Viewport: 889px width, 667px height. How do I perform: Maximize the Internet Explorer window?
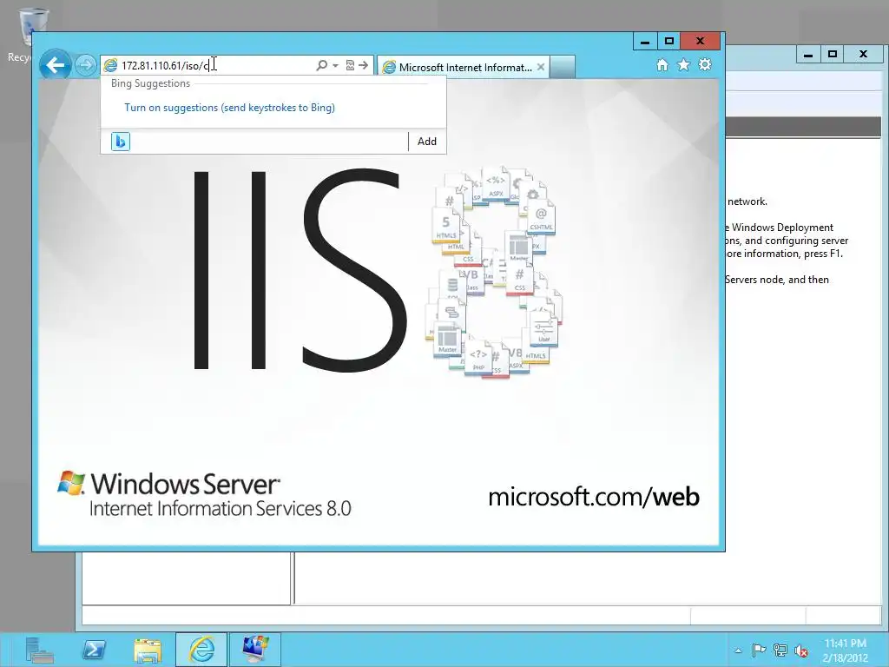pos(669,41)
